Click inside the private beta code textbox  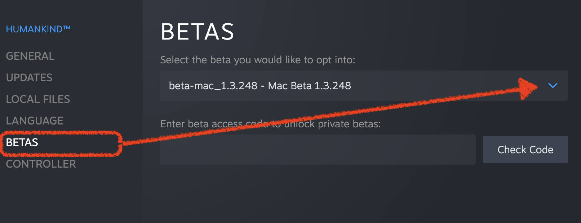[318, 150]
